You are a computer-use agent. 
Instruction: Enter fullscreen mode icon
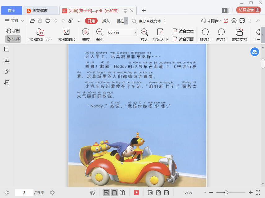pyautogui.click(x=258, y=192)
